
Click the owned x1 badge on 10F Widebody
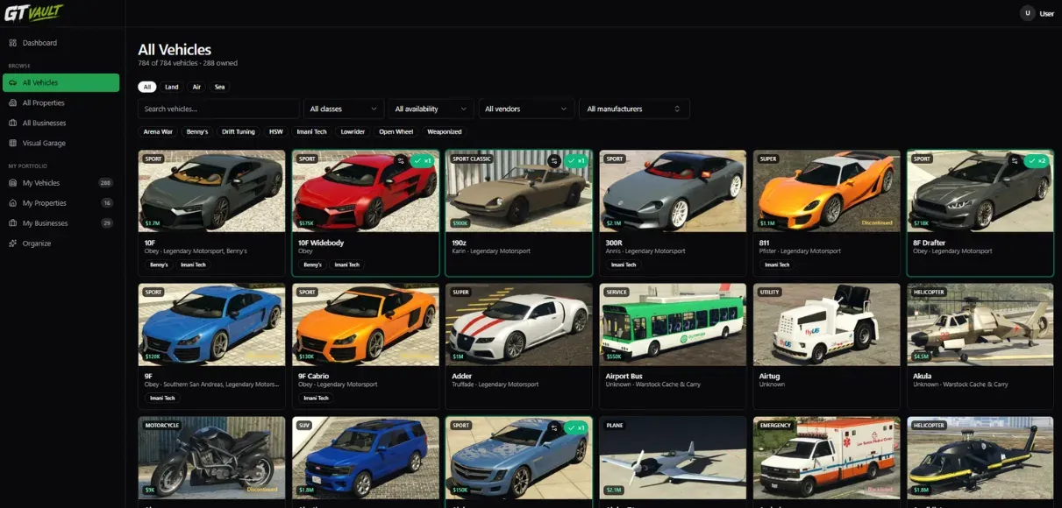click(423, 160)
